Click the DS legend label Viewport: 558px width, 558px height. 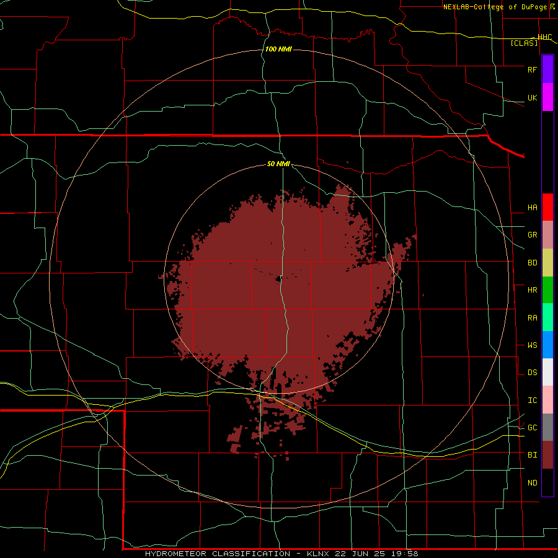532,373
